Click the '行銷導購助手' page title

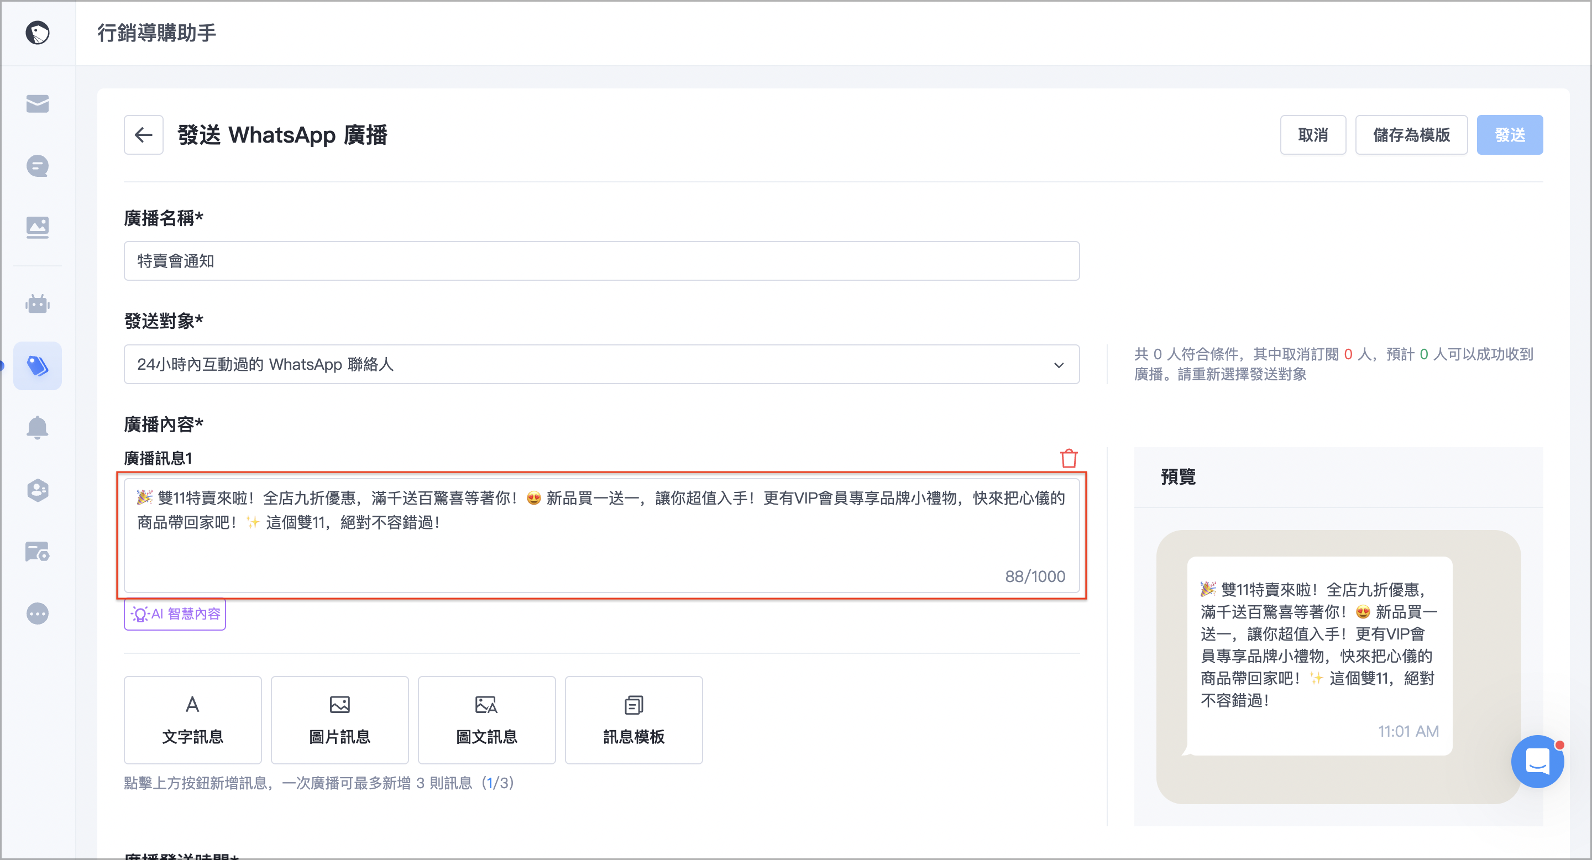point(157,33)
